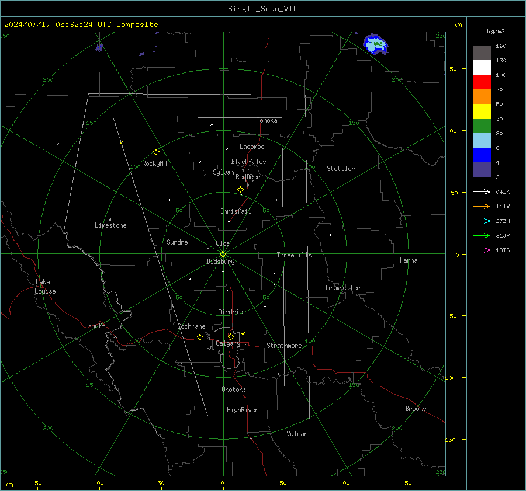Image resolution: width=526 pixels, height=491 pixels.
Task: Click the asterisk marker east of Innisfail
Action: tap(278, 200)
